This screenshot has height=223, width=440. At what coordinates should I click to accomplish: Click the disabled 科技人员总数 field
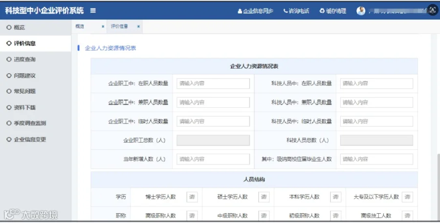point(376,141)
